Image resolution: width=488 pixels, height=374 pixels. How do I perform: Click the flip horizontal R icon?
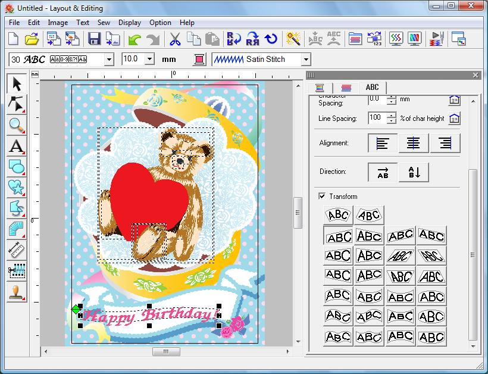[x=252, y=39]
